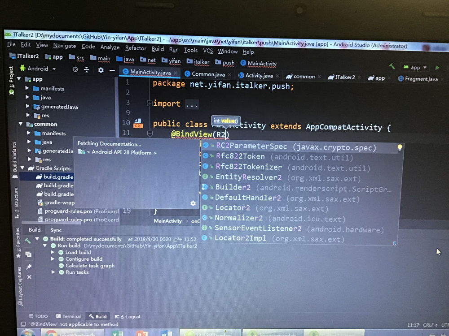The height and width of the screenshot is (336, 449).
Task: Close the MainActivity.java tab
Action: pos(175,73)
